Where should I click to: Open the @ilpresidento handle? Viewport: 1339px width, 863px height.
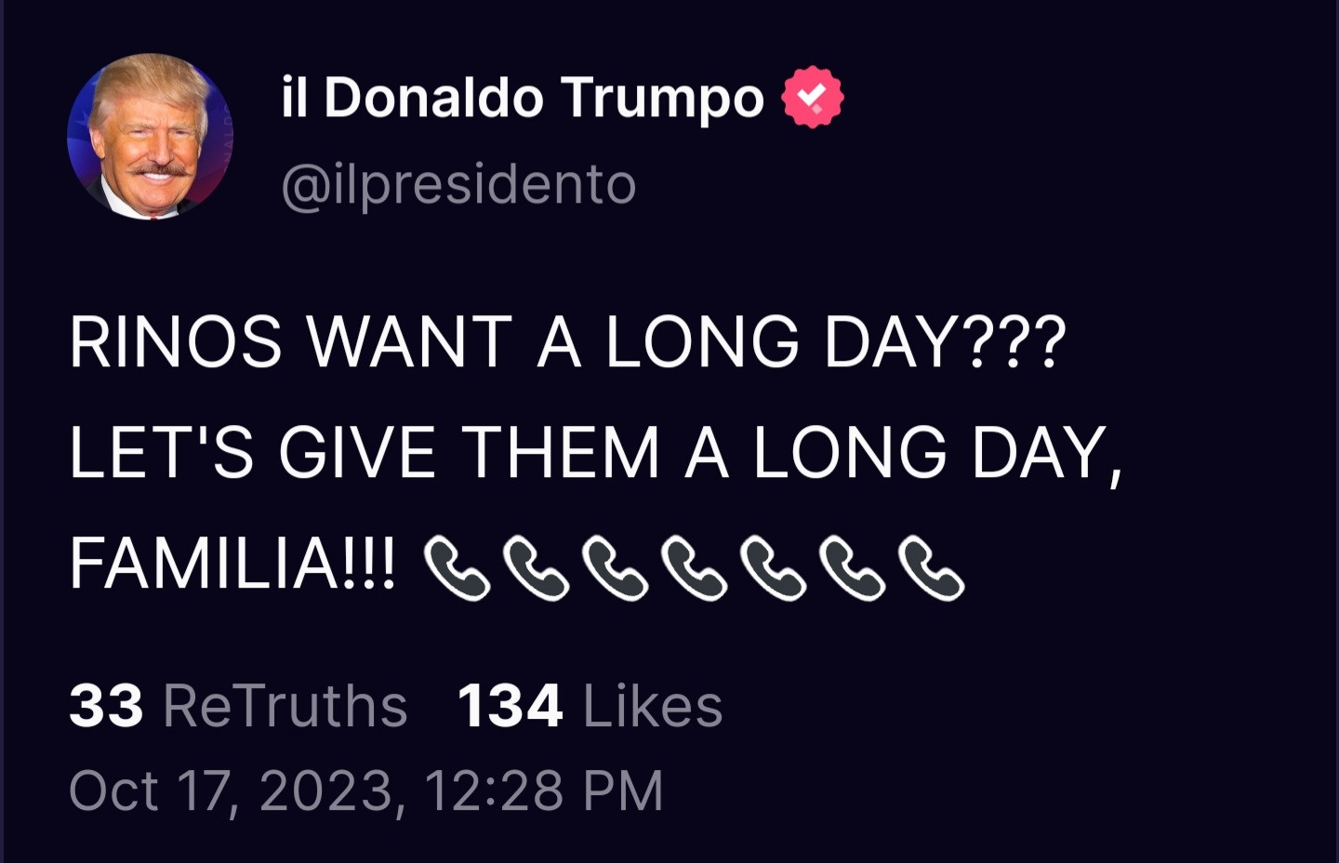pos(458,184)
